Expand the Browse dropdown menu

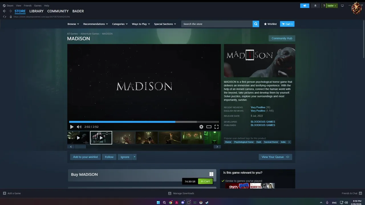click(73, 24)
